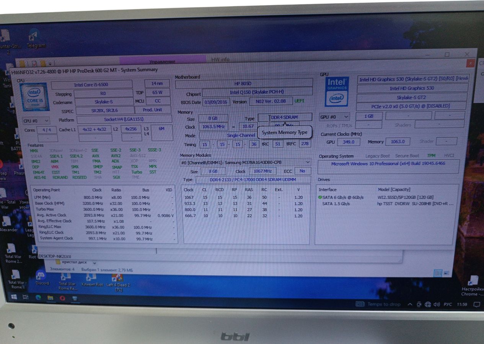This screenshot has width=484, height=344.
Task: Expand the GPU #0 selector dropdown
Action: [x=334, y=117]
